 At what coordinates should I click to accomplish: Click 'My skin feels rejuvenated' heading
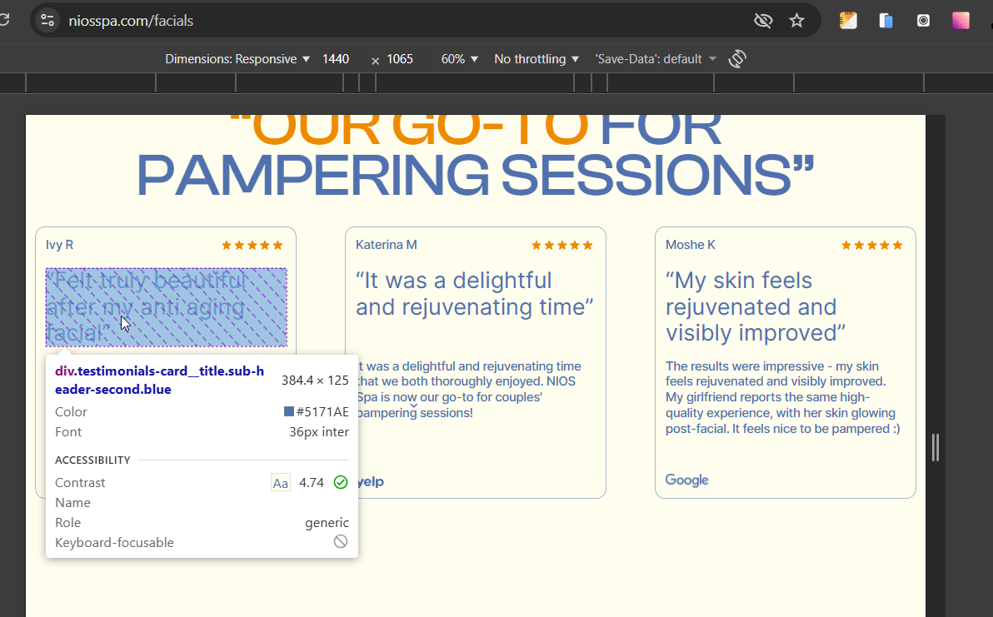point(755,307)
